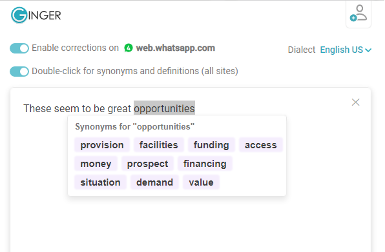Open the add user account icon
385x252 pixels.
[x=359, y=14]
